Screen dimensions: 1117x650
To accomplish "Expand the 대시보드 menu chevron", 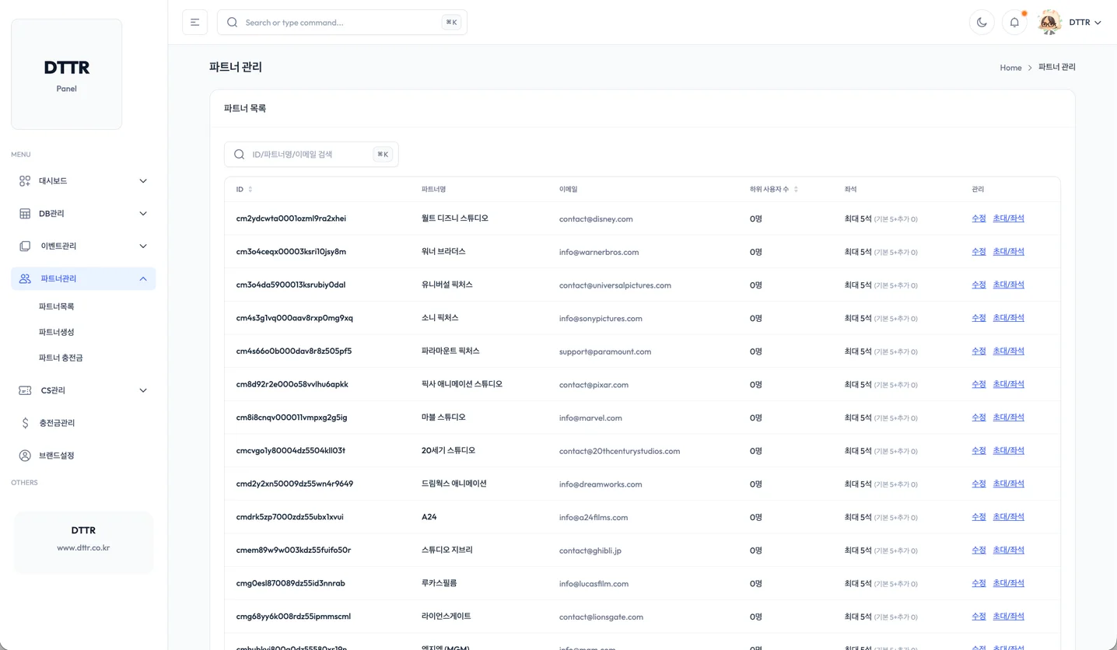I will tap(143, 181).
